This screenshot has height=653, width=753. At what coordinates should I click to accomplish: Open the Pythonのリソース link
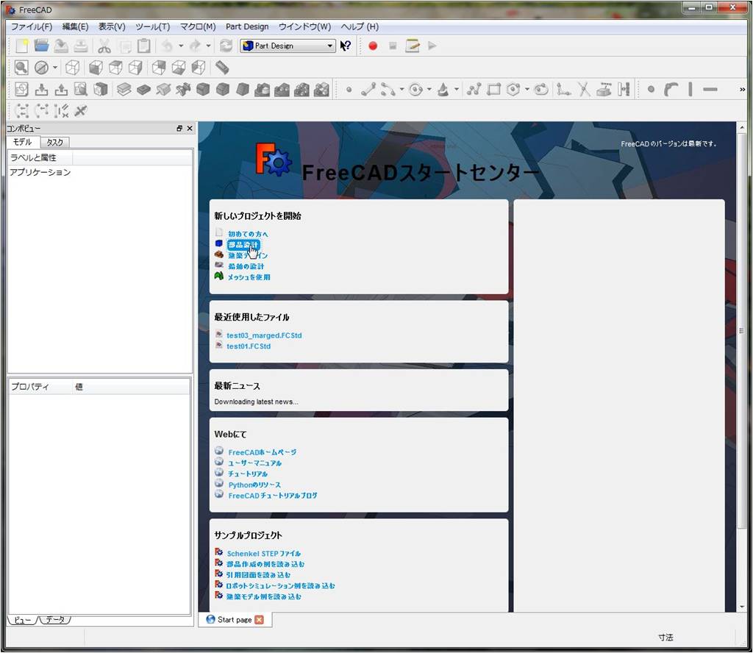pos(254,485)
